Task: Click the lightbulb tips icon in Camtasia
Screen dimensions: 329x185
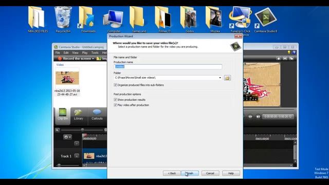Action: [289, 52]
